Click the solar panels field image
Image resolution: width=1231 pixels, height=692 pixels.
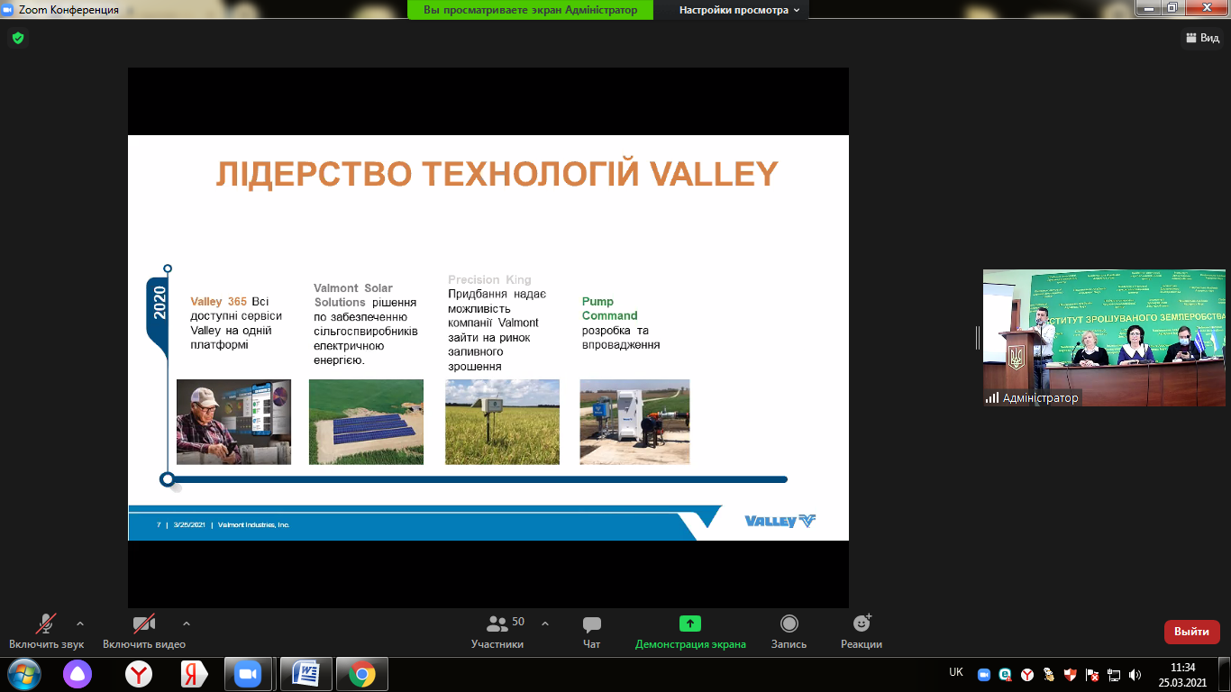coord(366,422)
